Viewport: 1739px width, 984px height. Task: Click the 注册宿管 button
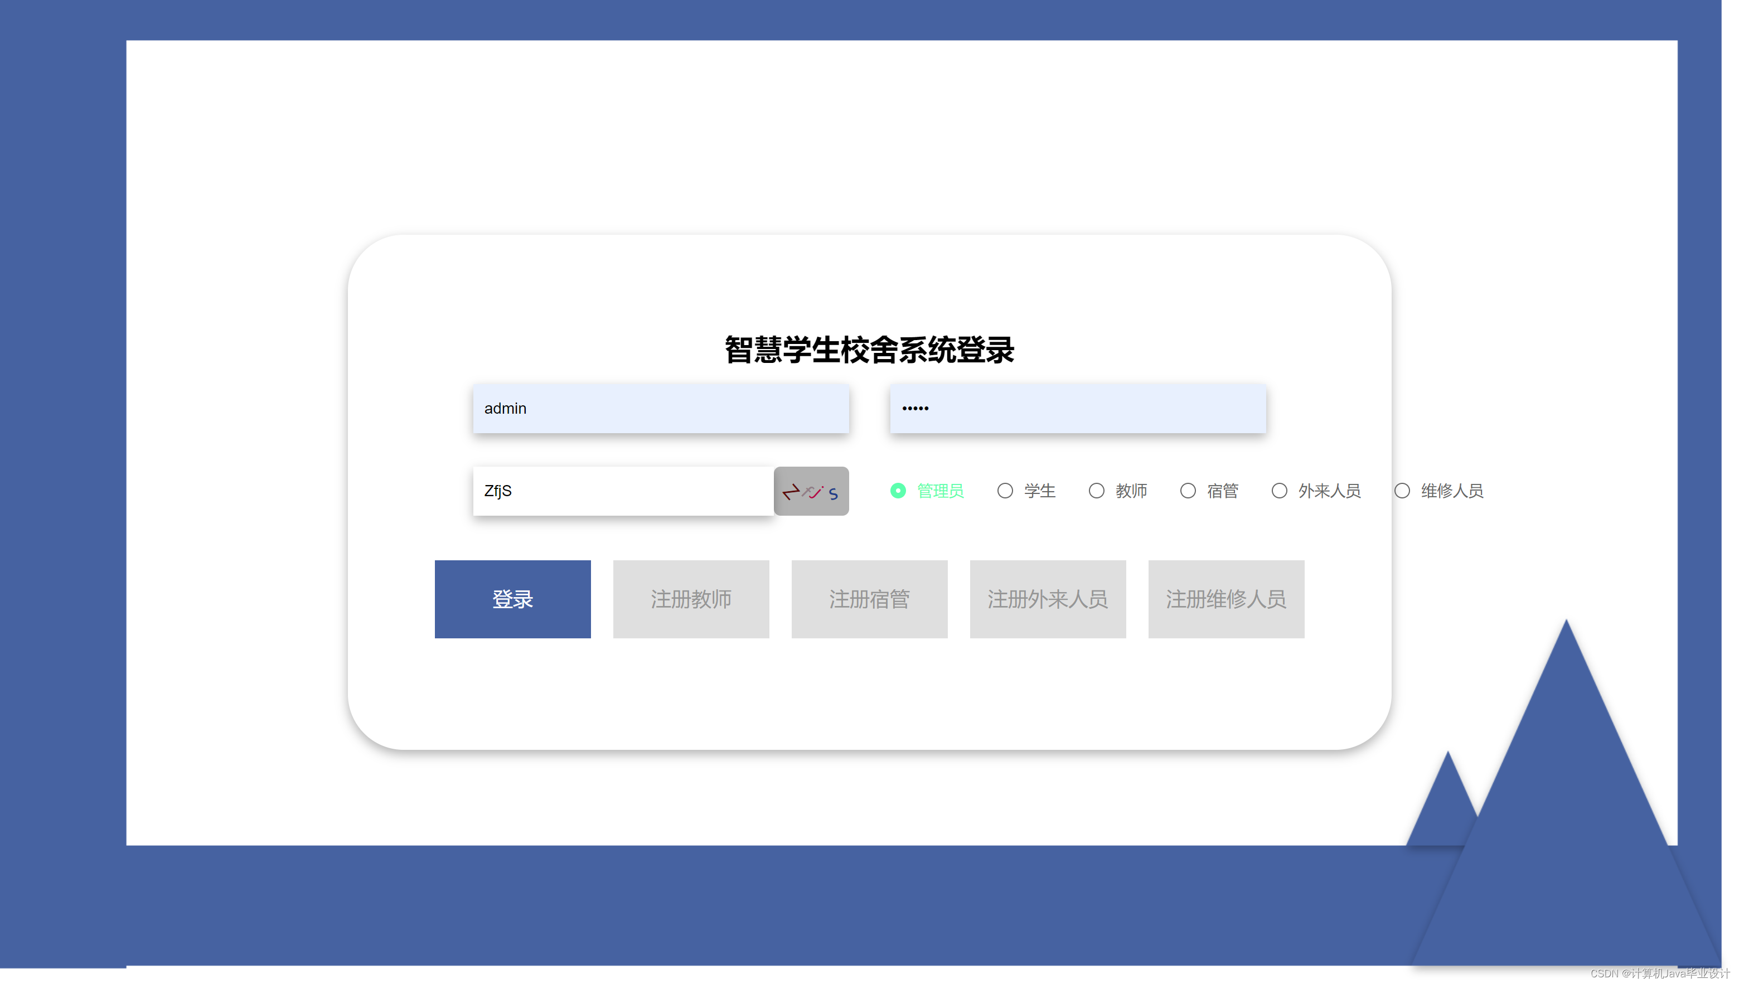pos(869,599)
